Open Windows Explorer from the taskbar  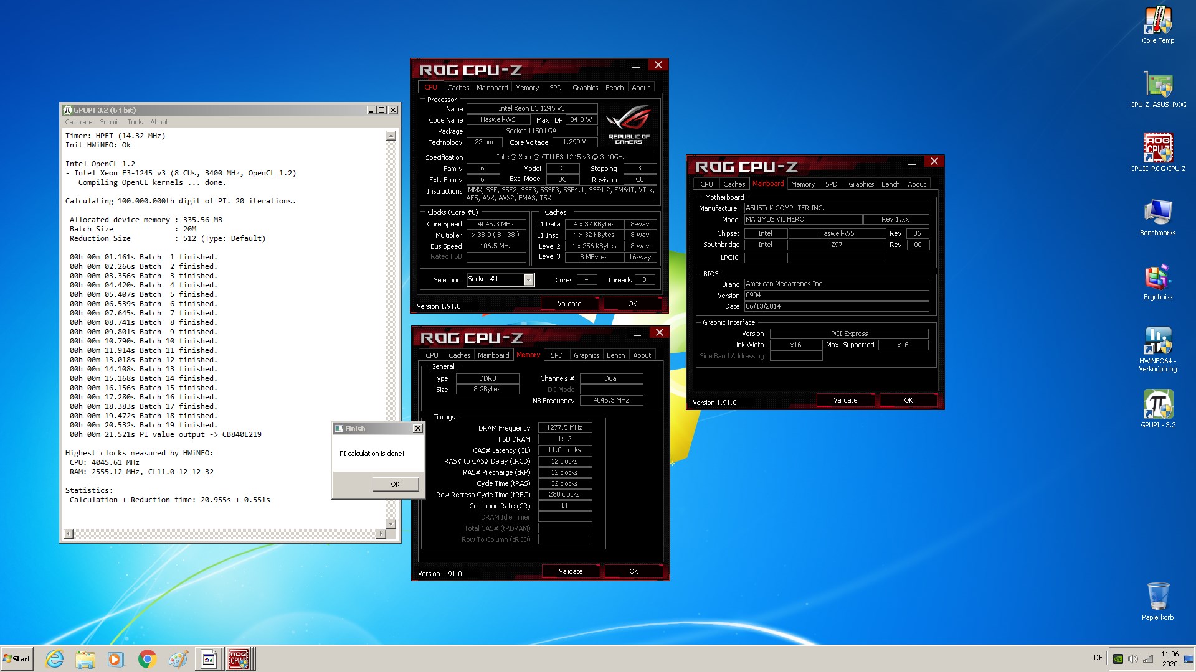coord(85,659)
